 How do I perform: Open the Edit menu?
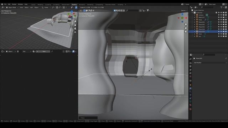point(9,4)
